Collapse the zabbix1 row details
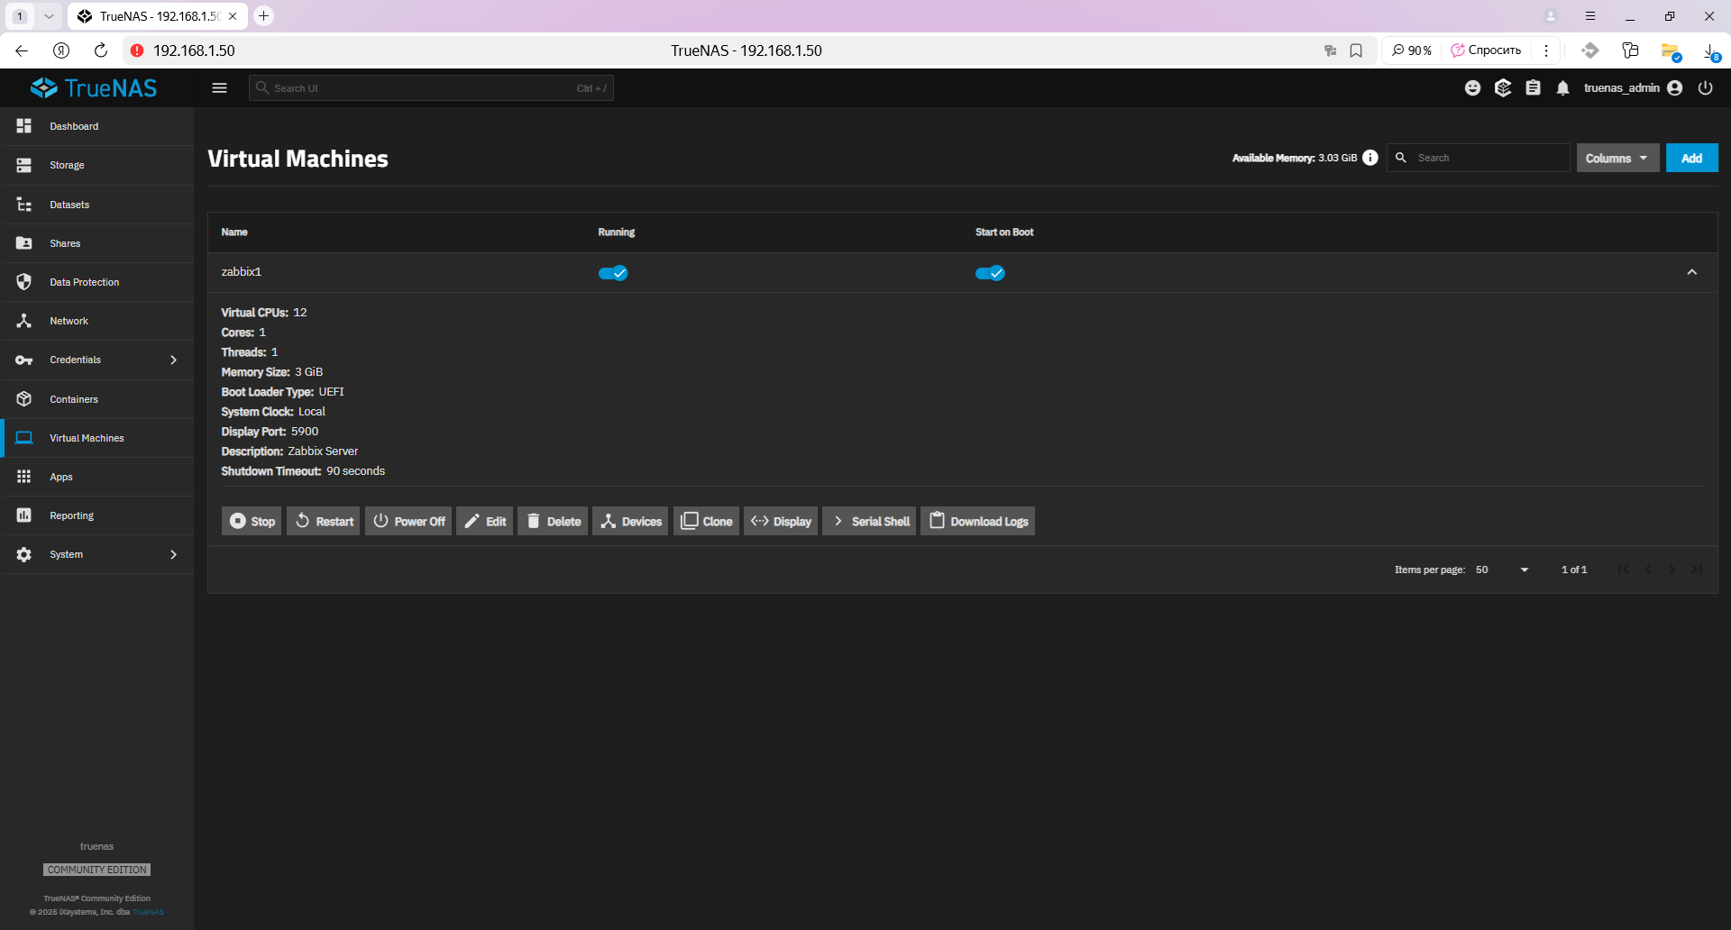 1692,272
